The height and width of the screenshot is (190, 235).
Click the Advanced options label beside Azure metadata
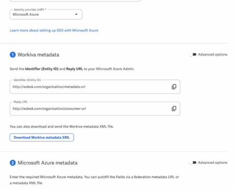click(213, 162)
